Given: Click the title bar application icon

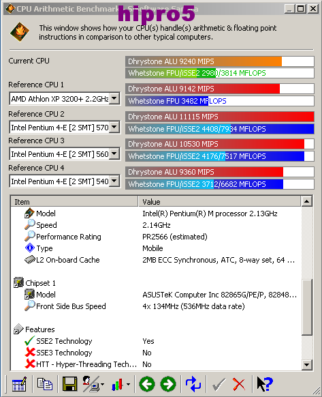Looking at the screenshot, I should tap(10, 9).
